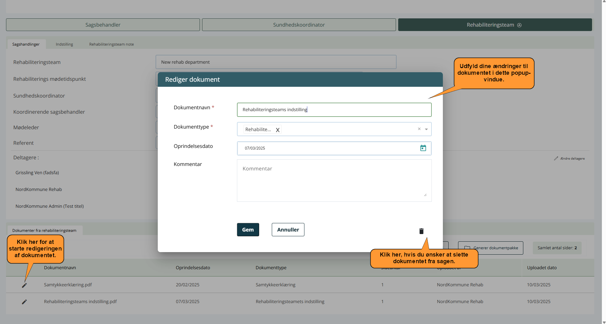The width and height of the screenshot is (606, 324).
Task: Click the Ændre deltagere pencil link
Action: (569, 158)
